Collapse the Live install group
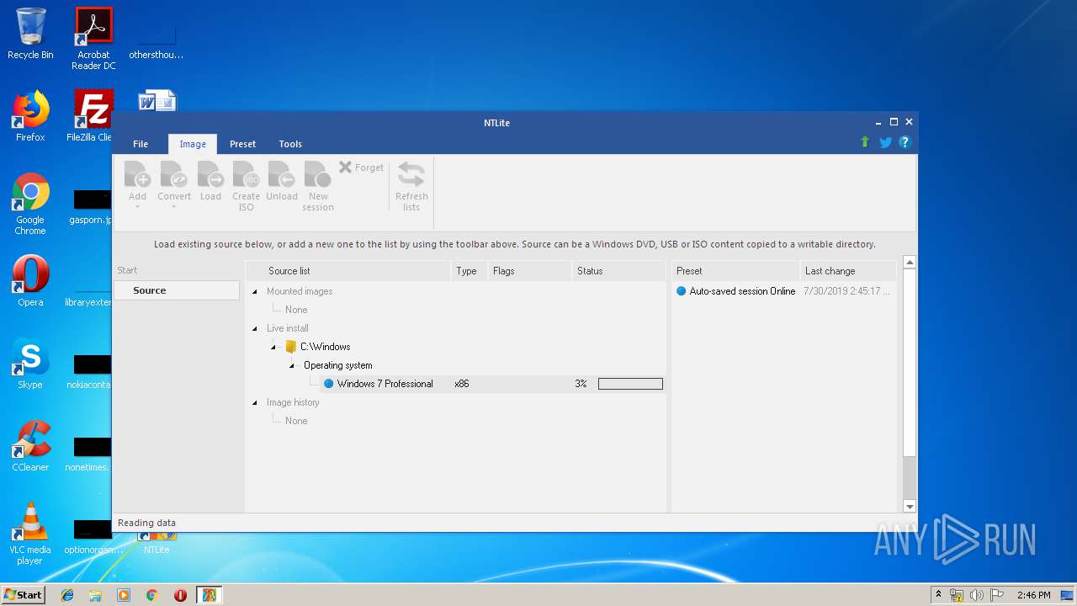The image size is (1077, 606). coord(255,328)
